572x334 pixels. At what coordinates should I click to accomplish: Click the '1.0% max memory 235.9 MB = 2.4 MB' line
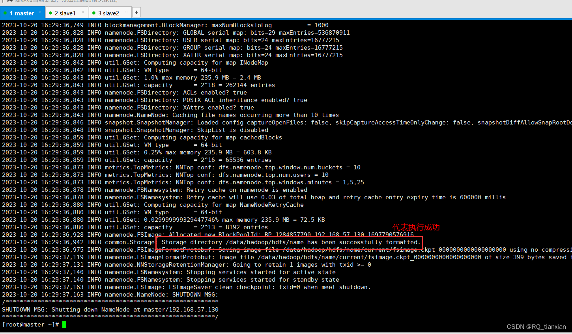131,78
